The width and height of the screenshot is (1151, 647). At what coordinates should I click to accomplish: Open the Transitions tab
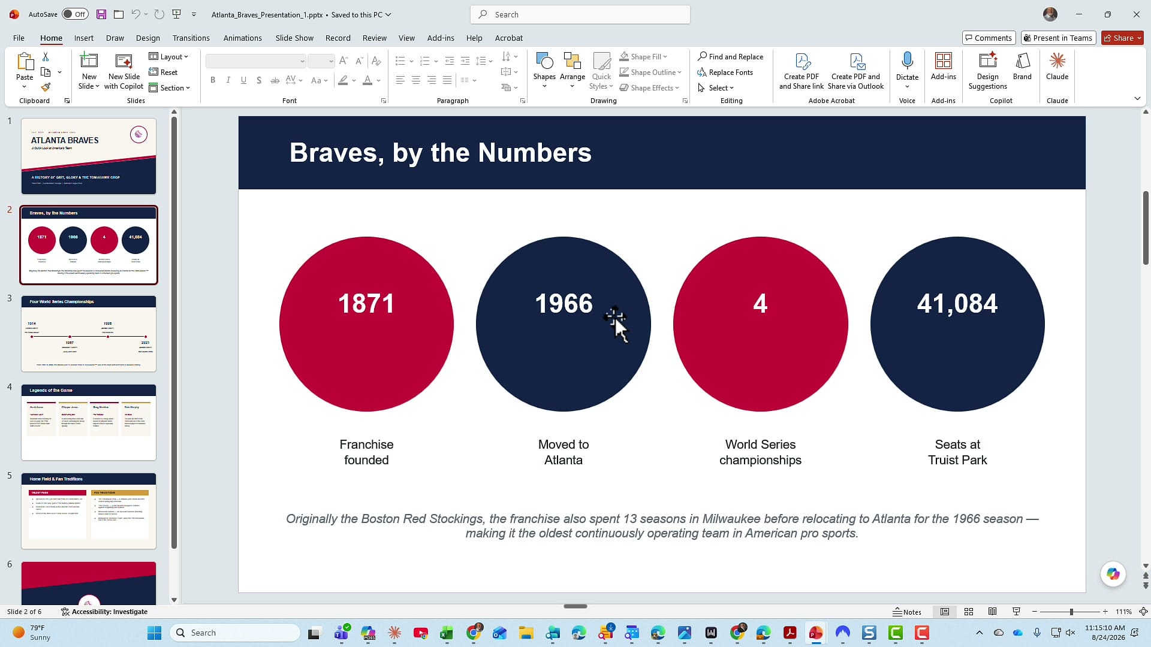pyautogui.click(x=191, y=38)
